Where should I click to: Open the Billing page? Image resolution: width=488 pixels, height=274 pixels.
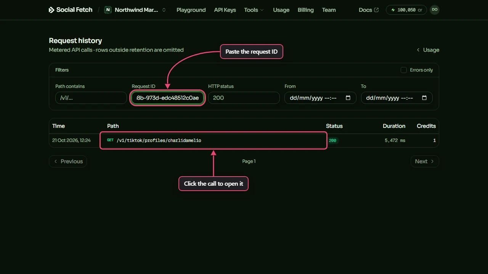(306, 10)
